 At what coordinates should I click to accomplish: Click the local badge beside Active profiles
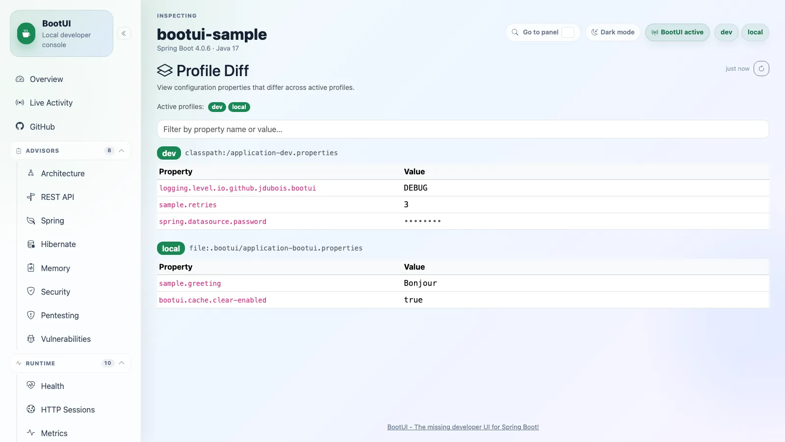click(x=239, y=107)
